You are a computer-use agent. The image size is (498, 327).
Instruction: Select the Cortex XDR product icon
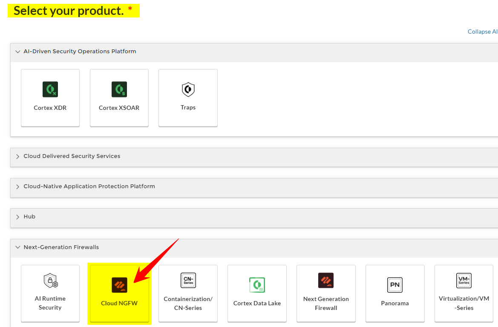tap(50, 89)
